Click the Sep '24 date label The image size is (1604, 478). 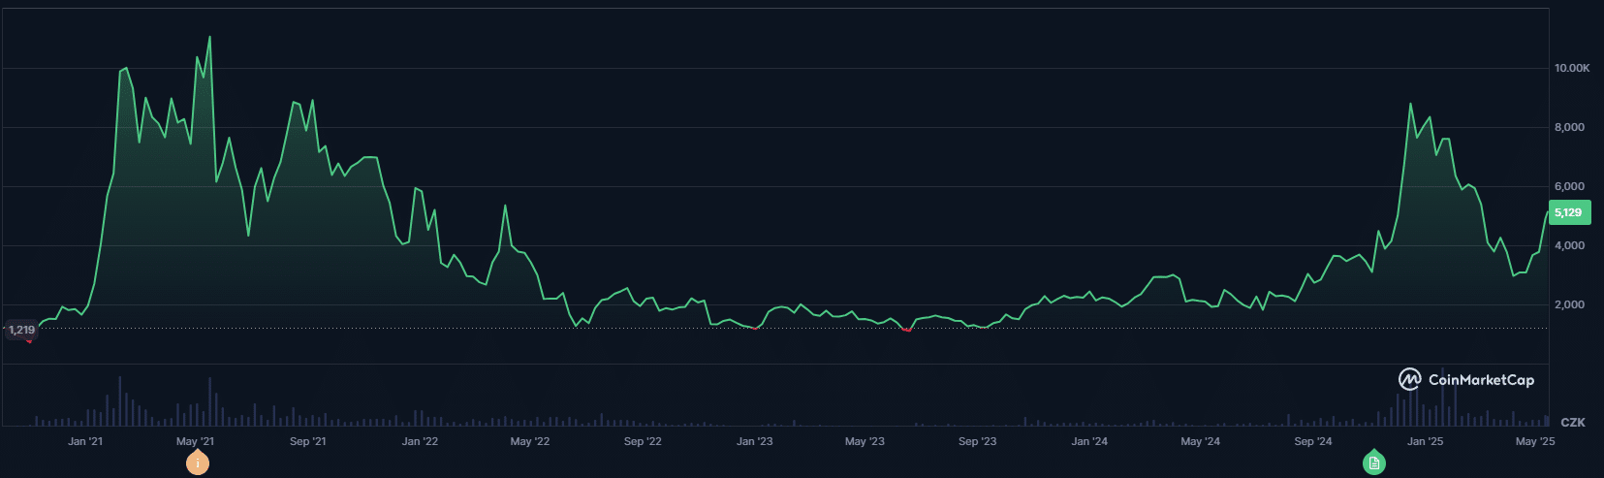coord(1313,441)
